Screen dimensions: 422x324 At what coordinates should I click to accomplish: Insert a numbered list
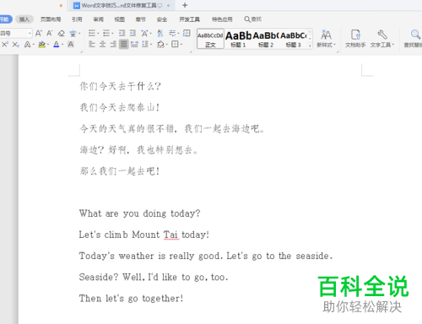pyautogui.click(x=106, y=34)
